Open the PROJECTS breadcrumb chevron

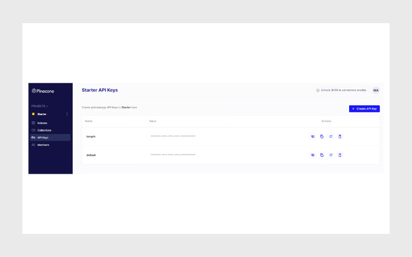click(x=47, y=106)
